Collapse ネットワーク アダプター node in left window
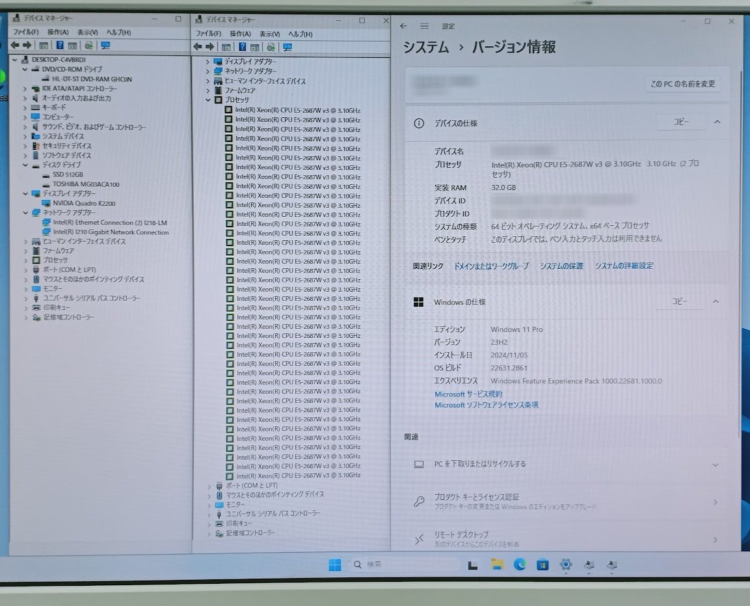The height and width of the screenshot is (606, 750). 25,213
